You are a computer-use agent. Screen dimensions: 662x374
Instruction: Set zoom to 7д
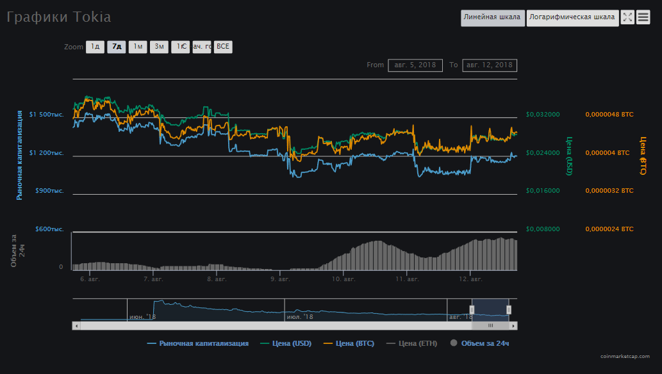tap(117, 47)
